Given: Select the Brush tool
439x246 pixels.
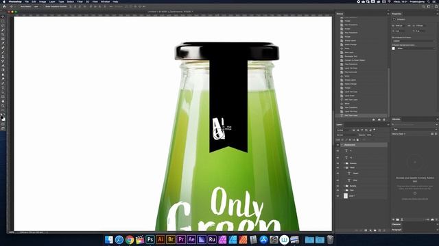Looking at the screenshot, I should 3,52.
